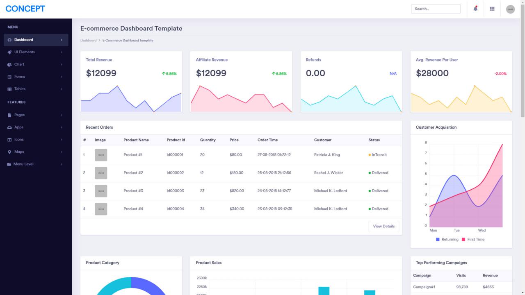Image resolution: width=525 pixels, height=295 pixels.
Task: Select Forms in the sidebar menu
Action: pos(36,77)
